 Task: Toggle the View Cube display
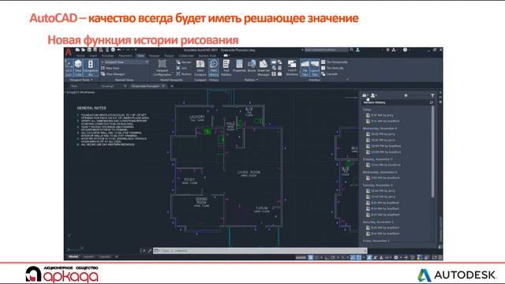click(x=78, y=68)
